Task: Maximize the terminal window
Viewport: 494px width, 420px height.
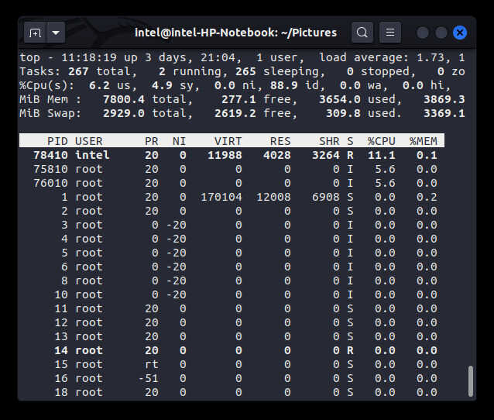Action: 441,33
